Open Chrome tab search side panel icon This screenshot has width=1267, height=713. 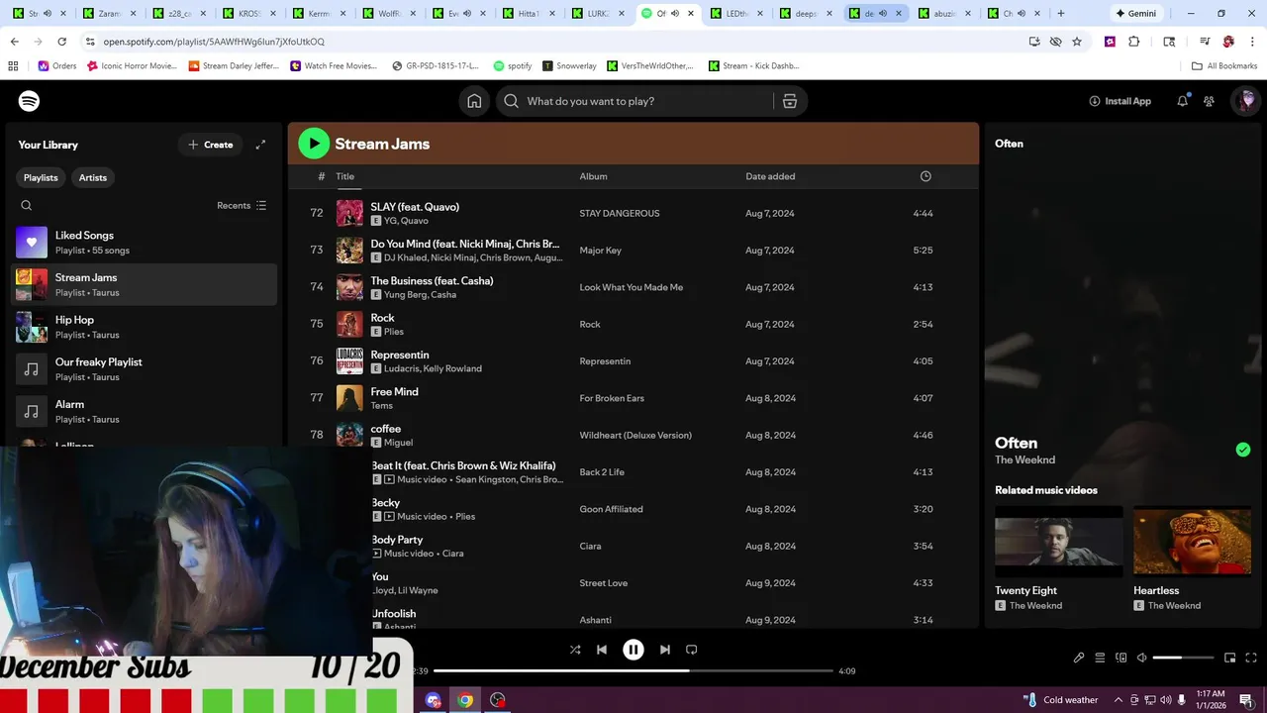[x=1169, y=42]
